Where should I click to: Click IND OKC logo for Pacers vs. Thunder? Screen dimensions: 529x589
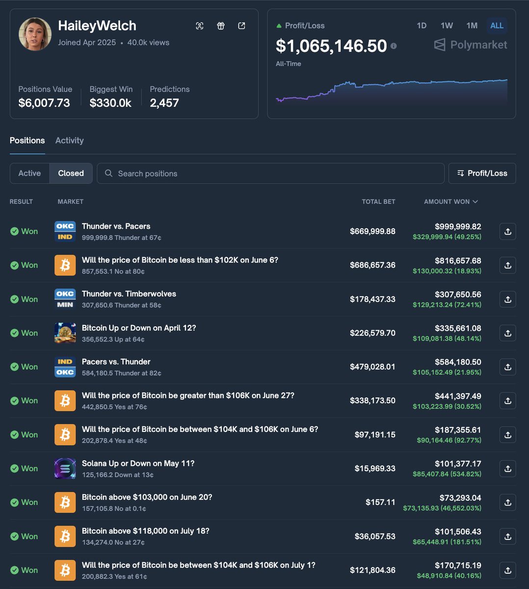(x=65, y=367)
